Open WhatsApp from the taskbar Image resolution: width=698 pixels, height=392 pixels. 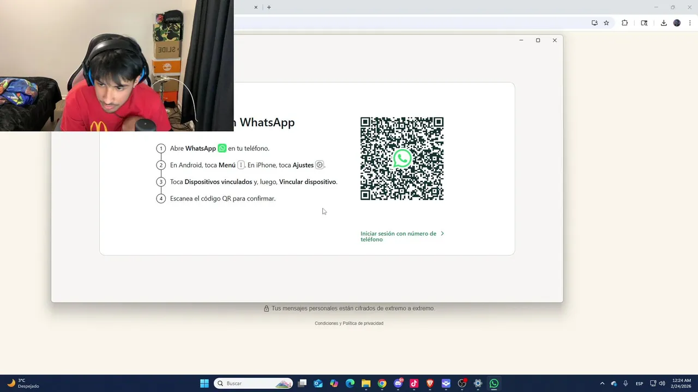[494, 383]
